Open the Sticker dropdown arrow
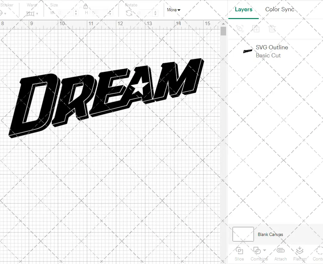This screenshot has width=323, height=264. click(5, 13)
